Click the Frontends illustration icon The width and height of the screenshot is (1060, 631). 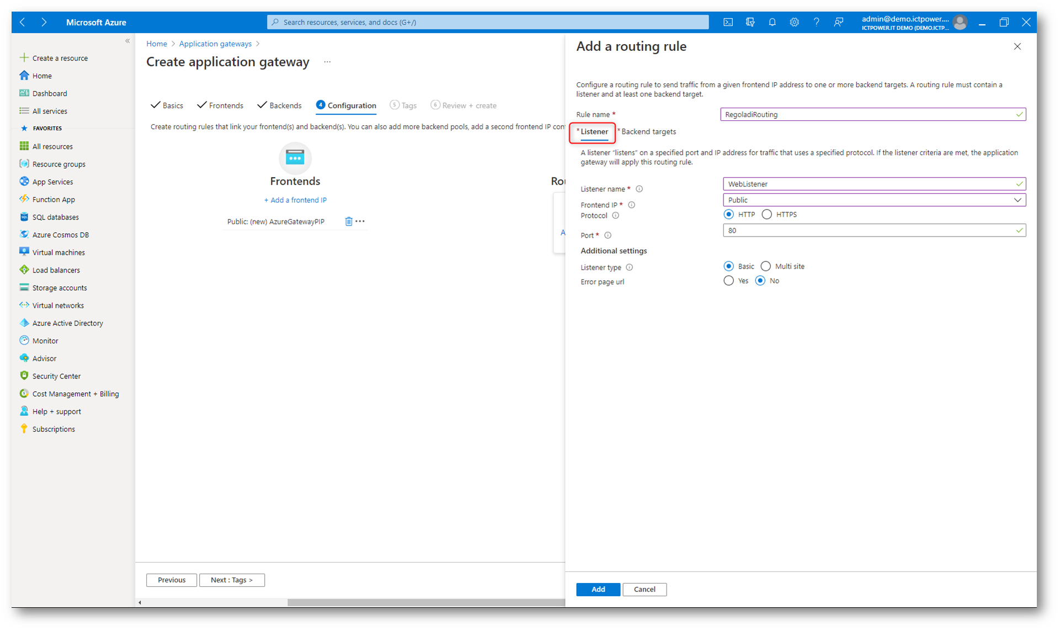(x=295, y=158)
